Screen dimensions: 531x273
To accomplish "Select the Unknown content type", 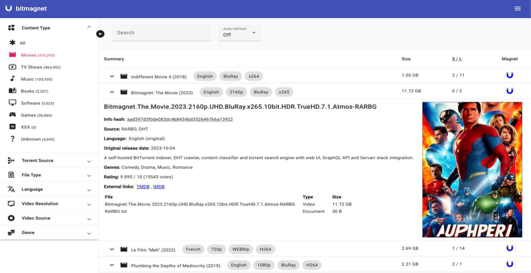I will (38, 139).
